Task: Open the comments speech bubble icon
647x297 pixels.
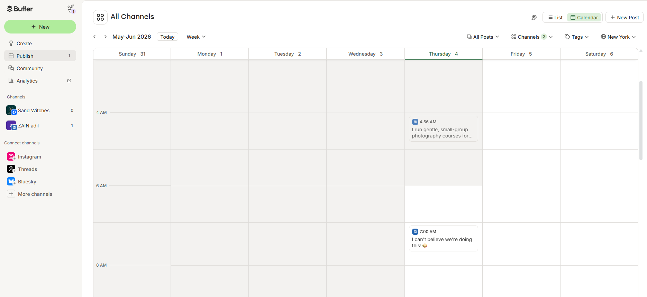Action: pyautogui.click(x=534, y=18)
